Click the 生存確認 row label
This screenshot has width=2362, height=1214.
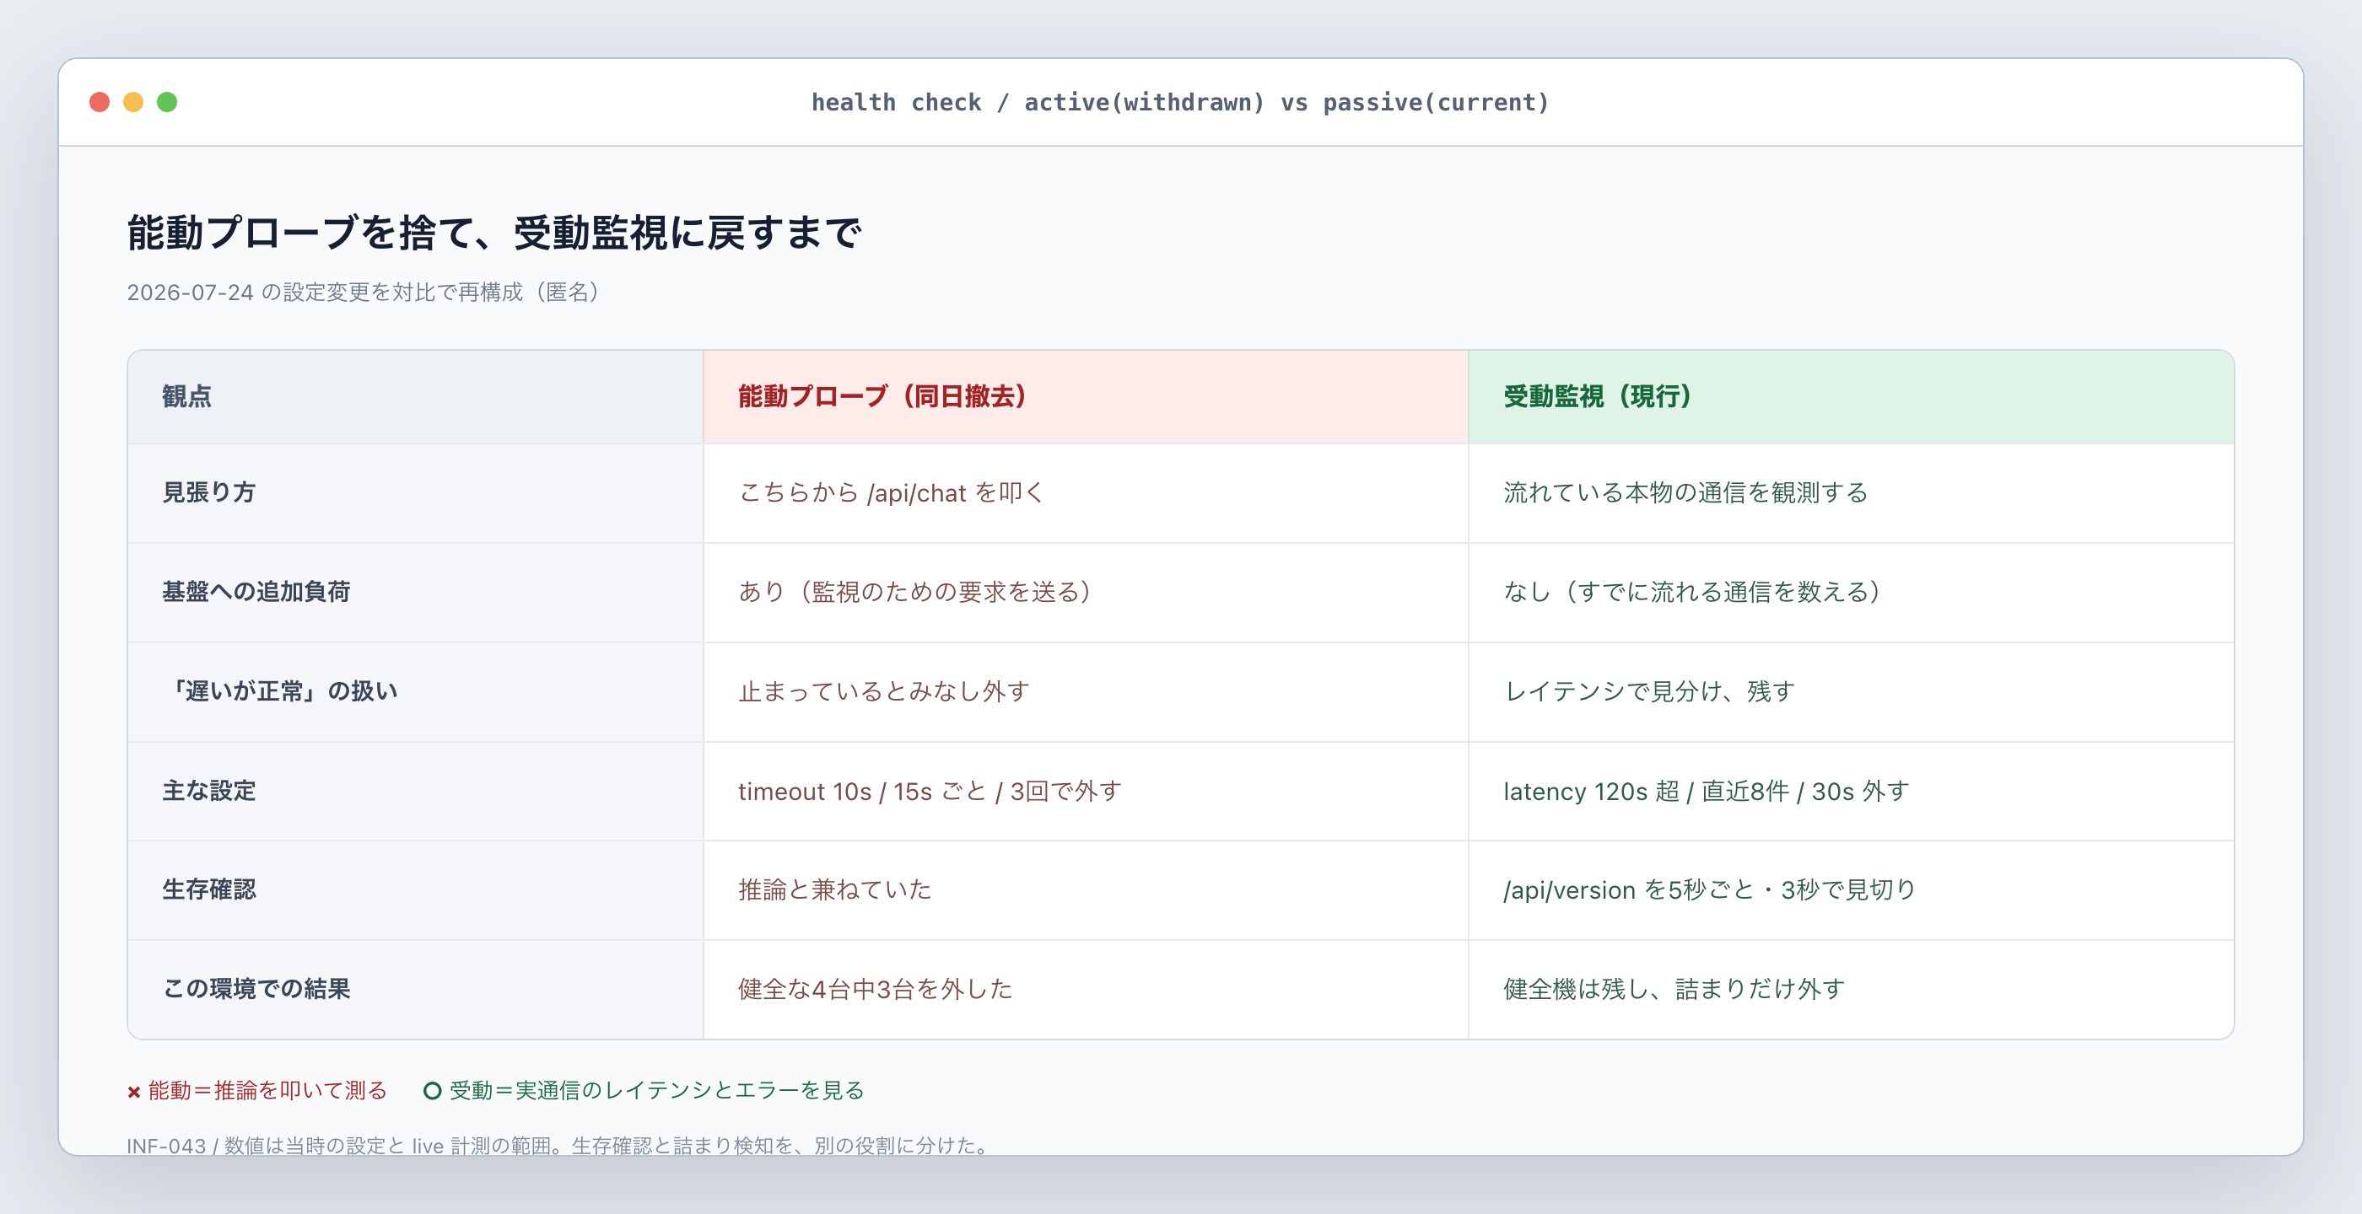tap(209, 889)
